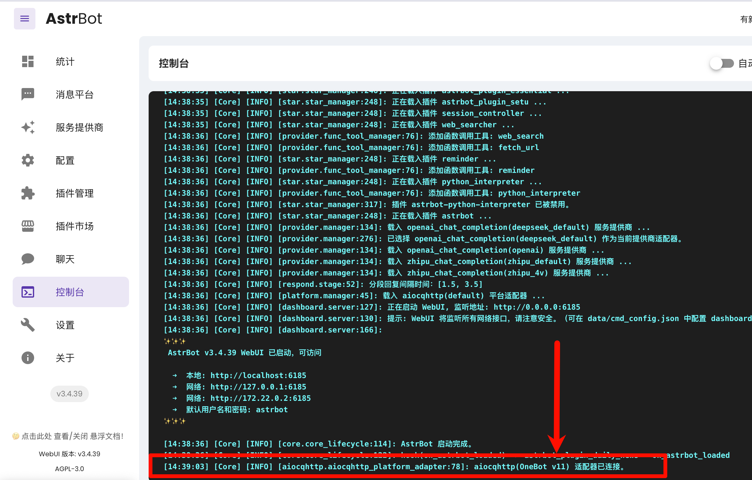Toggle the auto-scroll switch in 控制台 header
752x480 pixels.
pos(722,63)
